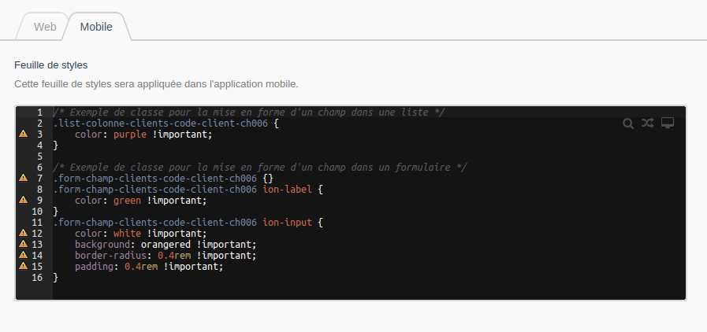707x332 pixels.
Task: Click the shuffle arrows icon in the editor
Action: tap(648, 123)
